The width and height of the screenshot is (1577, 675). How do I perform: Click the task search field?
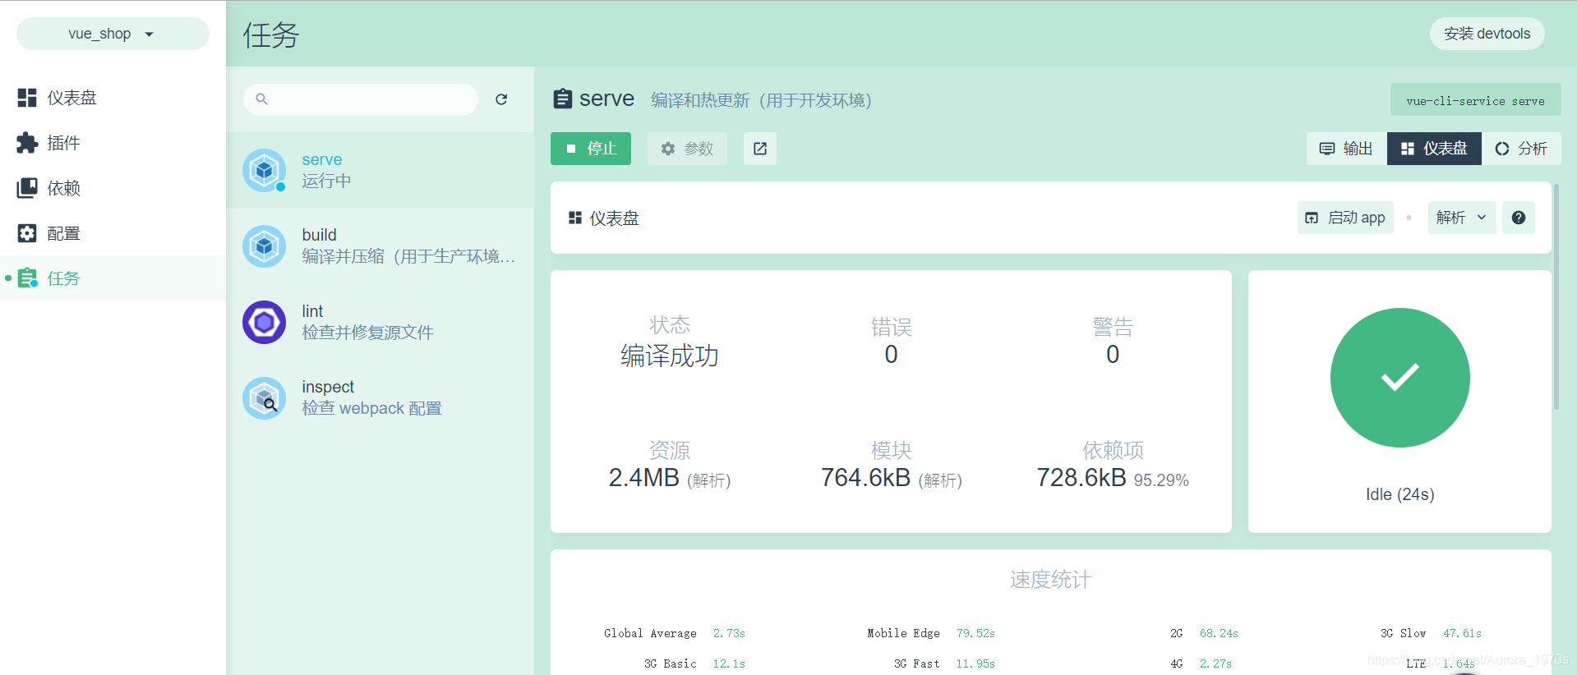(361, 99)
